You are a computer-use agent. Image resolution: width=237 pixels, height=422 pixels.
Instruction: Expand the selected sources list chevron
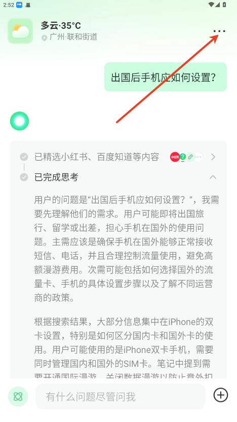213,157
